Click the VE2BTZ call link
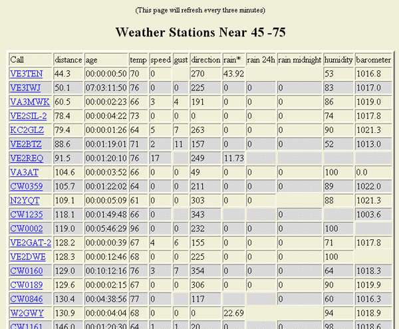This screenshot has height=329, width=399. [x=25, y=144]
